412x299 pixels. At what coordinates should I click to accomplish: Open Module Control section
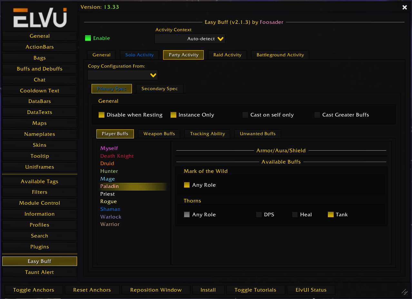(40, 203)
